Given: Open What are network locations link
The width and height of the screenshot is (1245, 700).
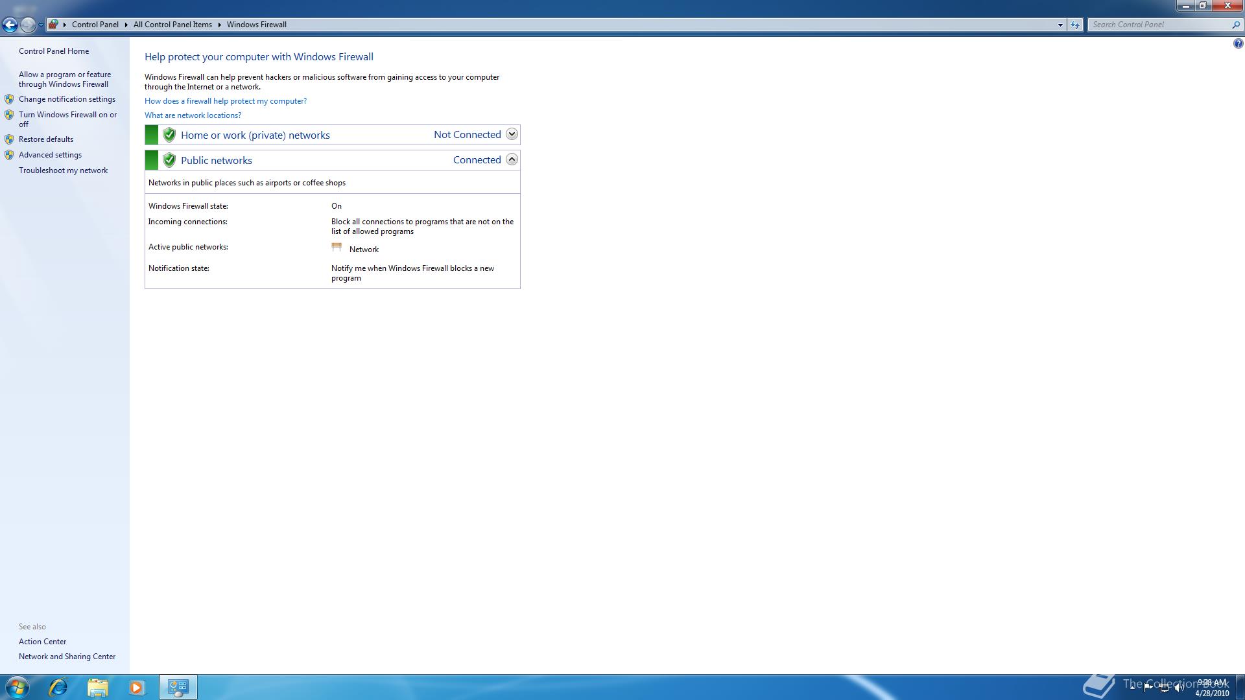Looking at the screenshot, I should [x=193, y=115].
